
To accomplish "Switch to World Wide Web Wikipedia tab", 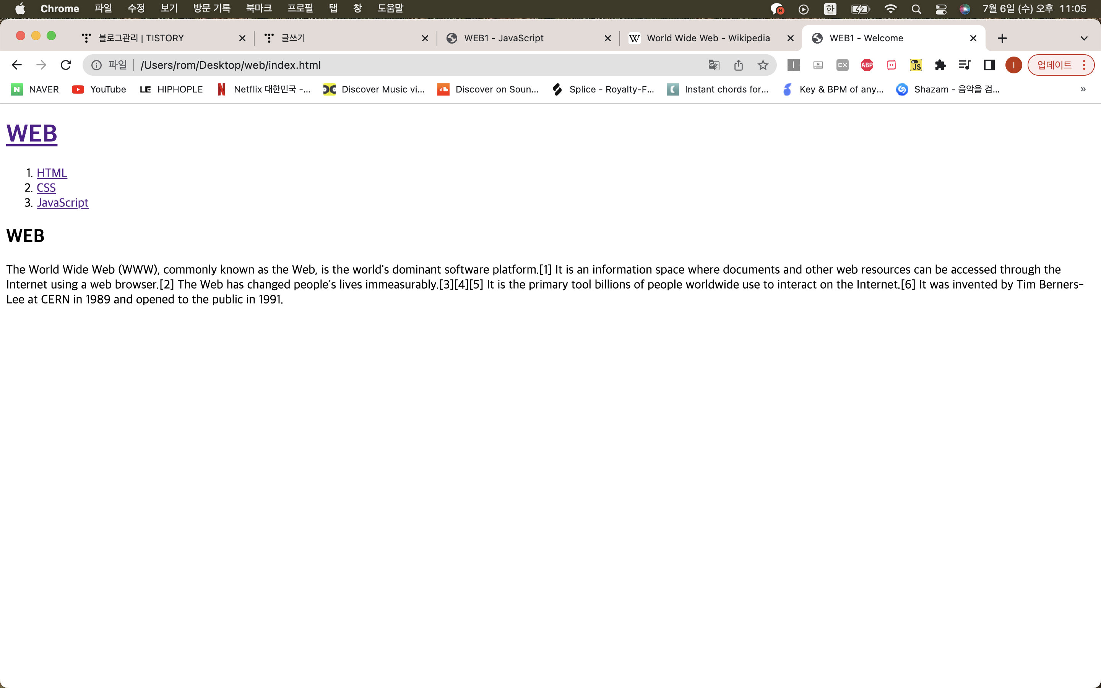I will (708, 38).
